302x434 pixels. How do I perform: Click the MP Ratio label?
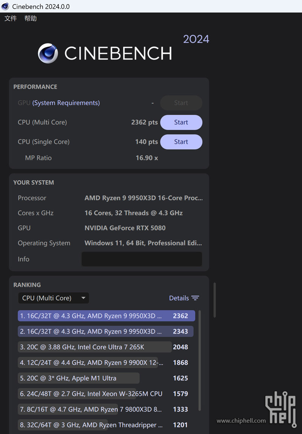(39, 158)
